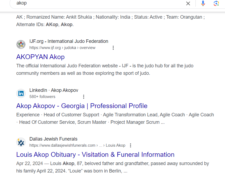The height and width of the screenshot is (189, 225).
Task: Click the snippet line "community members as well as those exploring"
Action: tap(83, 73)
